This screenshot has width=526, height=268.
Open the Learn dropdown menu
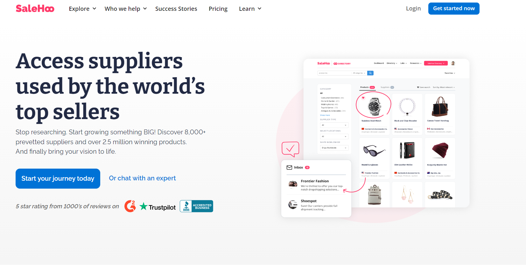[x=250, y=9]
